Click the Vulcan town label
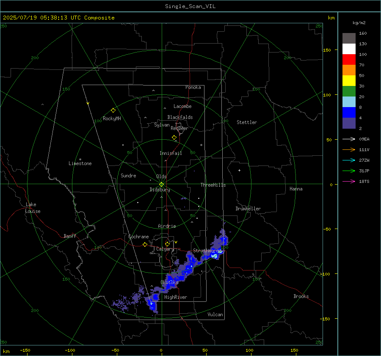Screen dimensions: 381x356 point(215,315)
